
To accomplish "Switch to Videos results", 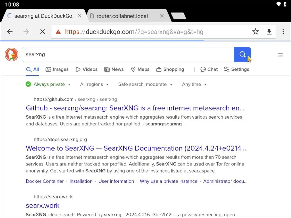I will click(86, 69).
